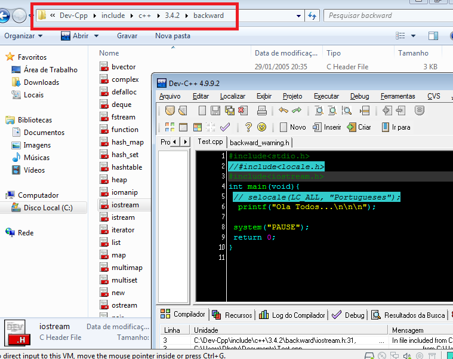Click the Run window icon in Dev-C++ toolbar
Viewport: 453px width, 359px height.
pos(183,127)
